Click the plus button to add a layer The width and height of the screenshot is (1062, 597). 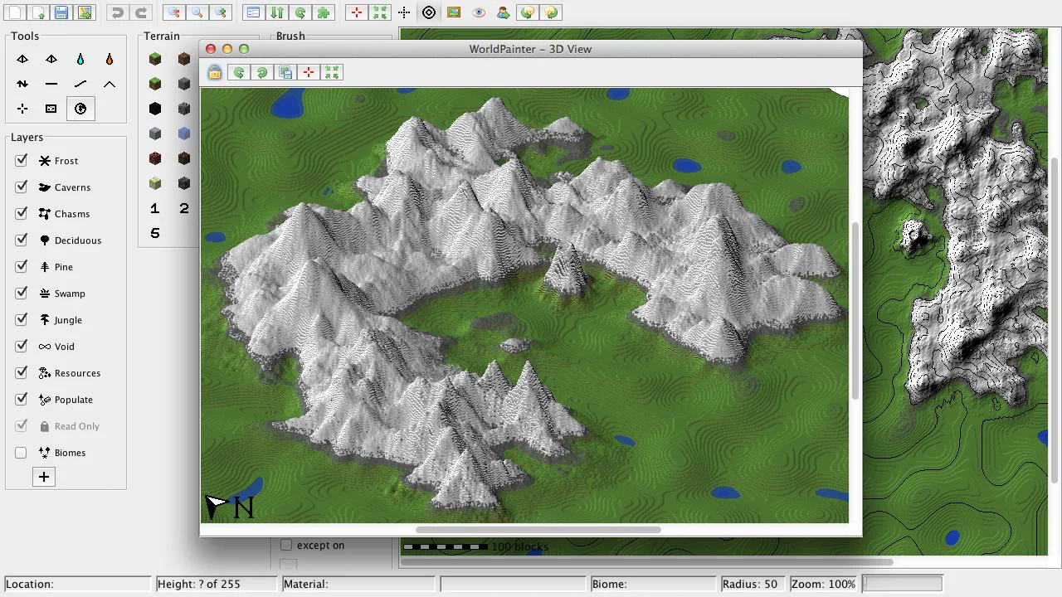click(x=44, y=477)
